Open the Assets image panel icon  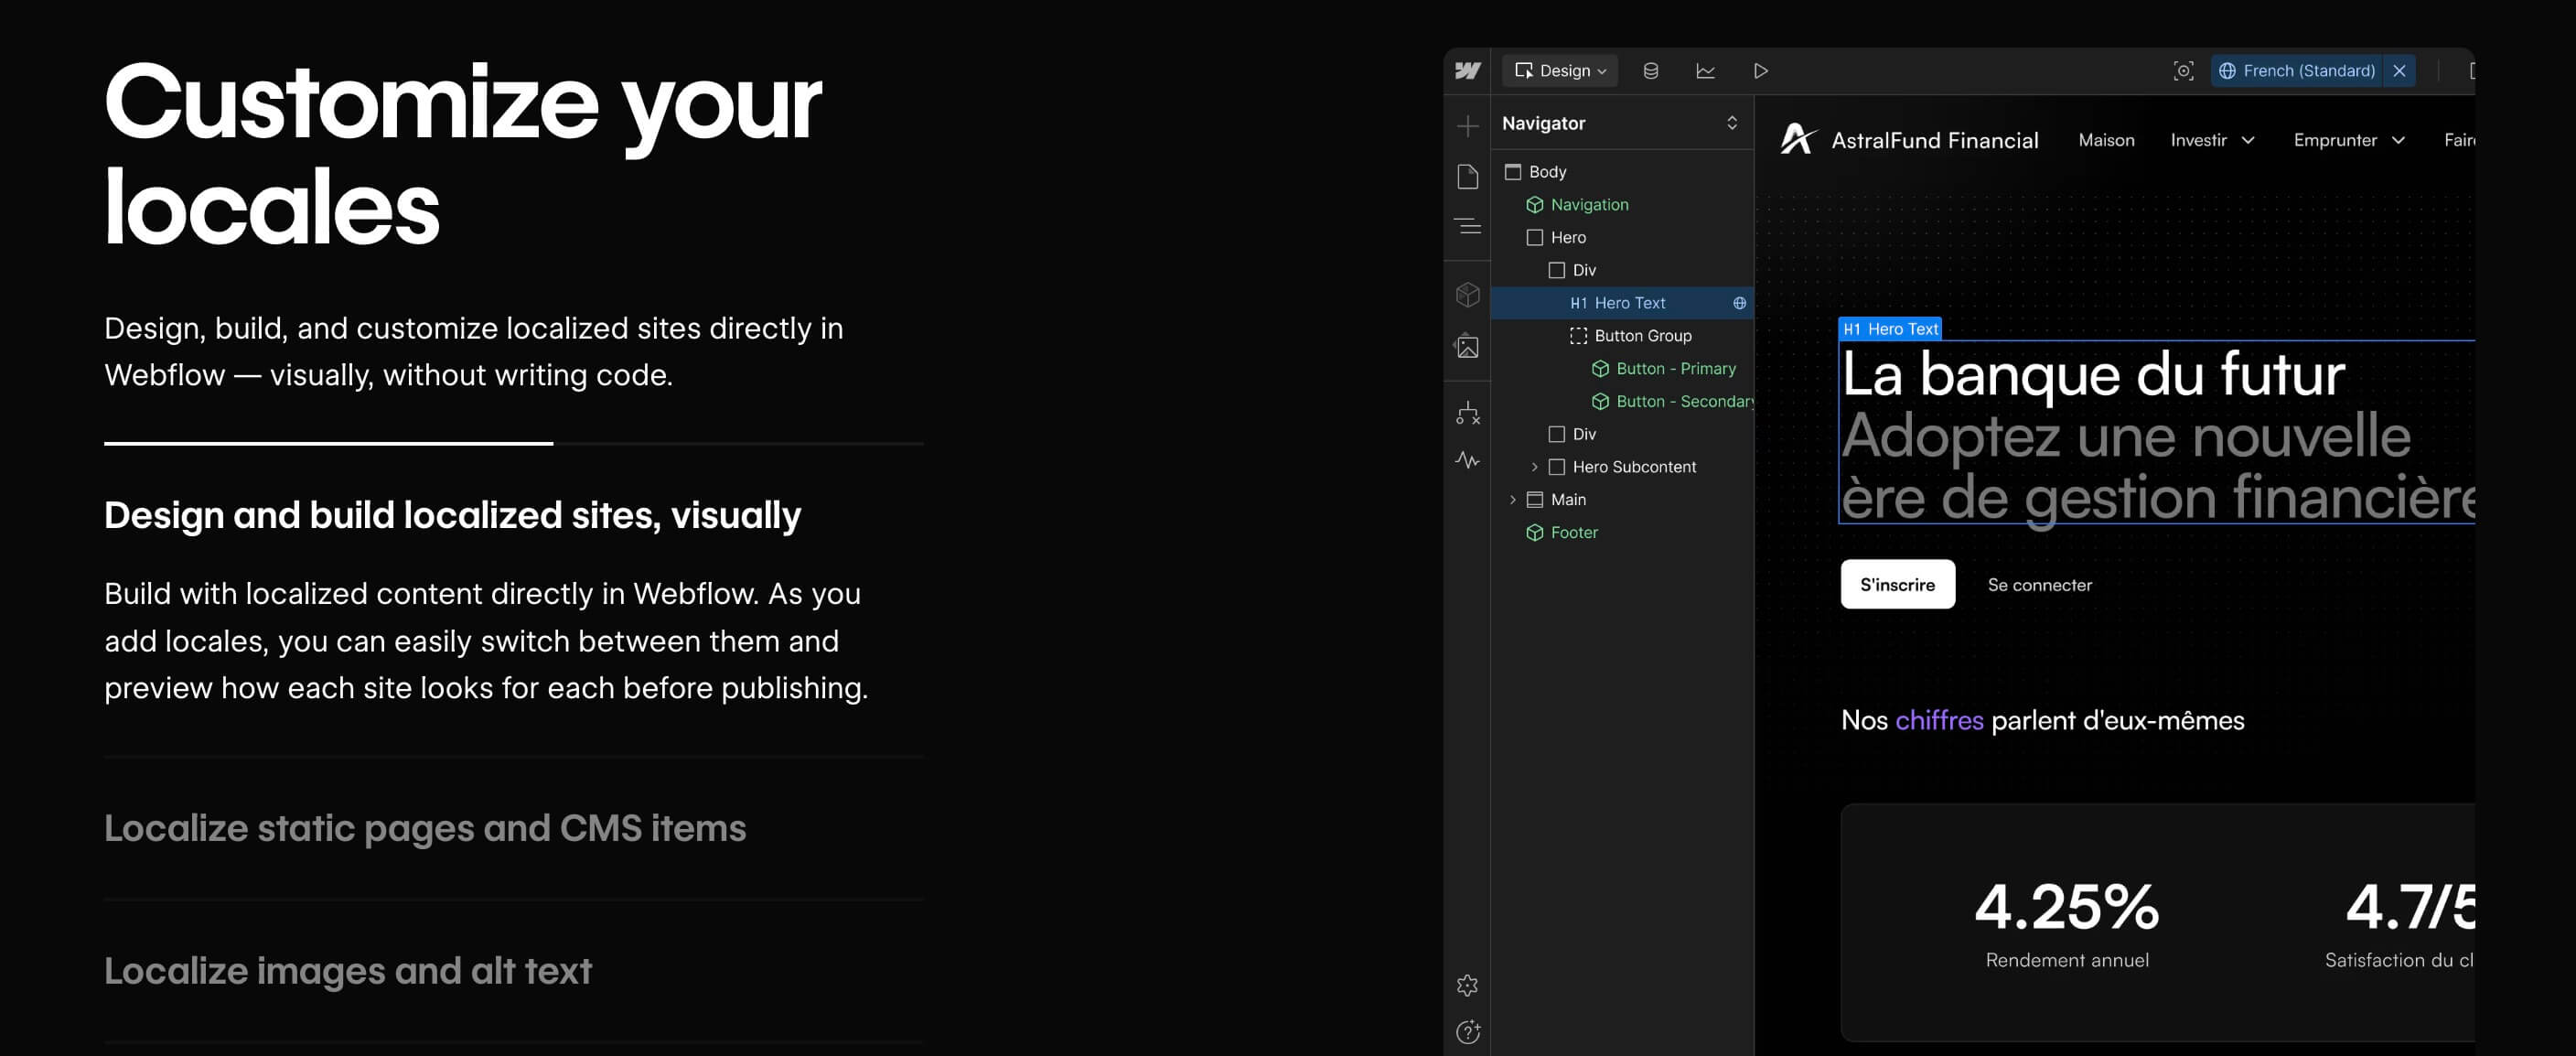(1467, 346)
